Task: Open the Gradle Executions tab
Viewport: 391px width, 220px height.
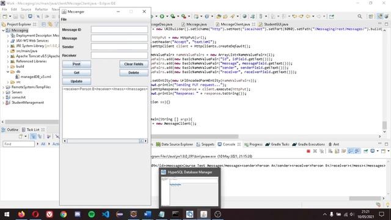Action: click(x=309, y=144)
